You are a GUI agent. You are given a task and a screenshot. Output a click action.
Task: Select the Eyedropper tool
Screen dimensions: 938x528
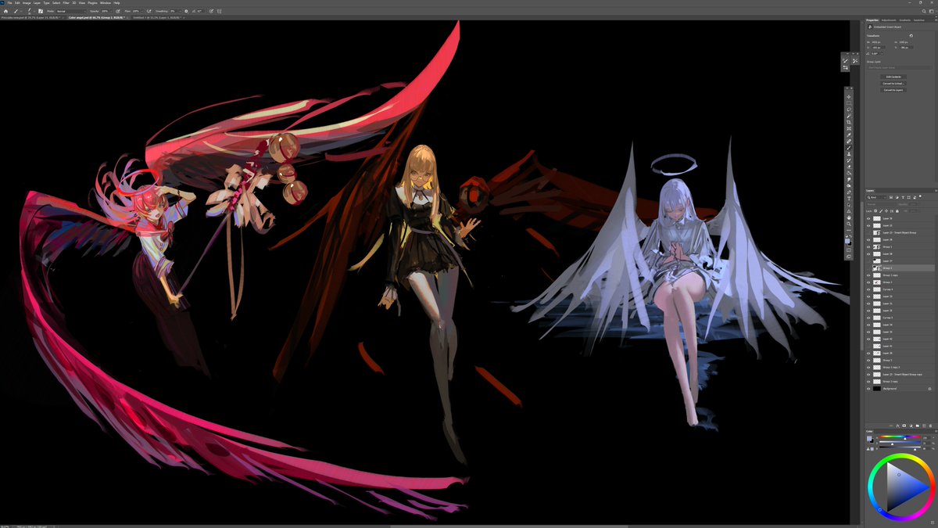click(x=849, y=135)
